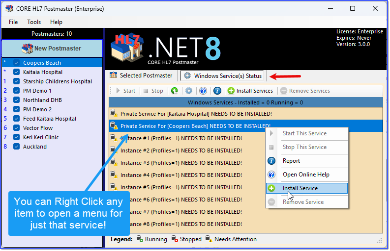Click the Stopped legend icon
Screen dimensions: 390x251
pyautogui.click(x=175, y=239)
